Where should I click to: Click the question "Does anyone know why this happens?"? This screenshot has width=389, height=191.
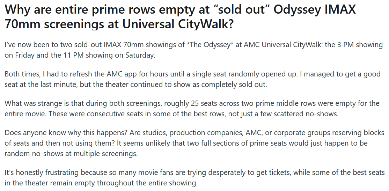[x=66, y=133]
